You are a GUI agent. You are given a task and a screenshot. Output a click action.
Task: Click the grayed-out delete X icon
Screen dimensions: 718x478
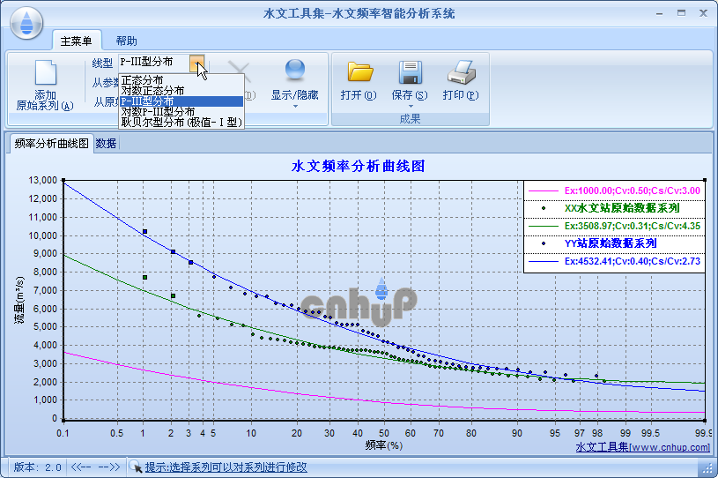[240, 72]
